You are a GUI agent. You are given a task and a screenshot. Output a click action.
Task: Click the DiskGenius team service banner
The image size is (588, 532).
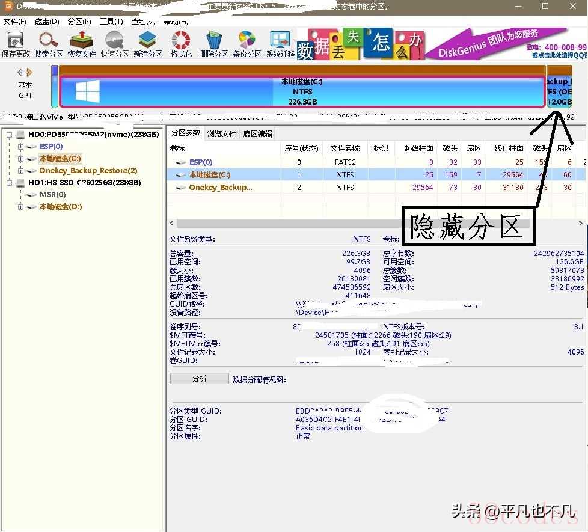click(506, 44)
